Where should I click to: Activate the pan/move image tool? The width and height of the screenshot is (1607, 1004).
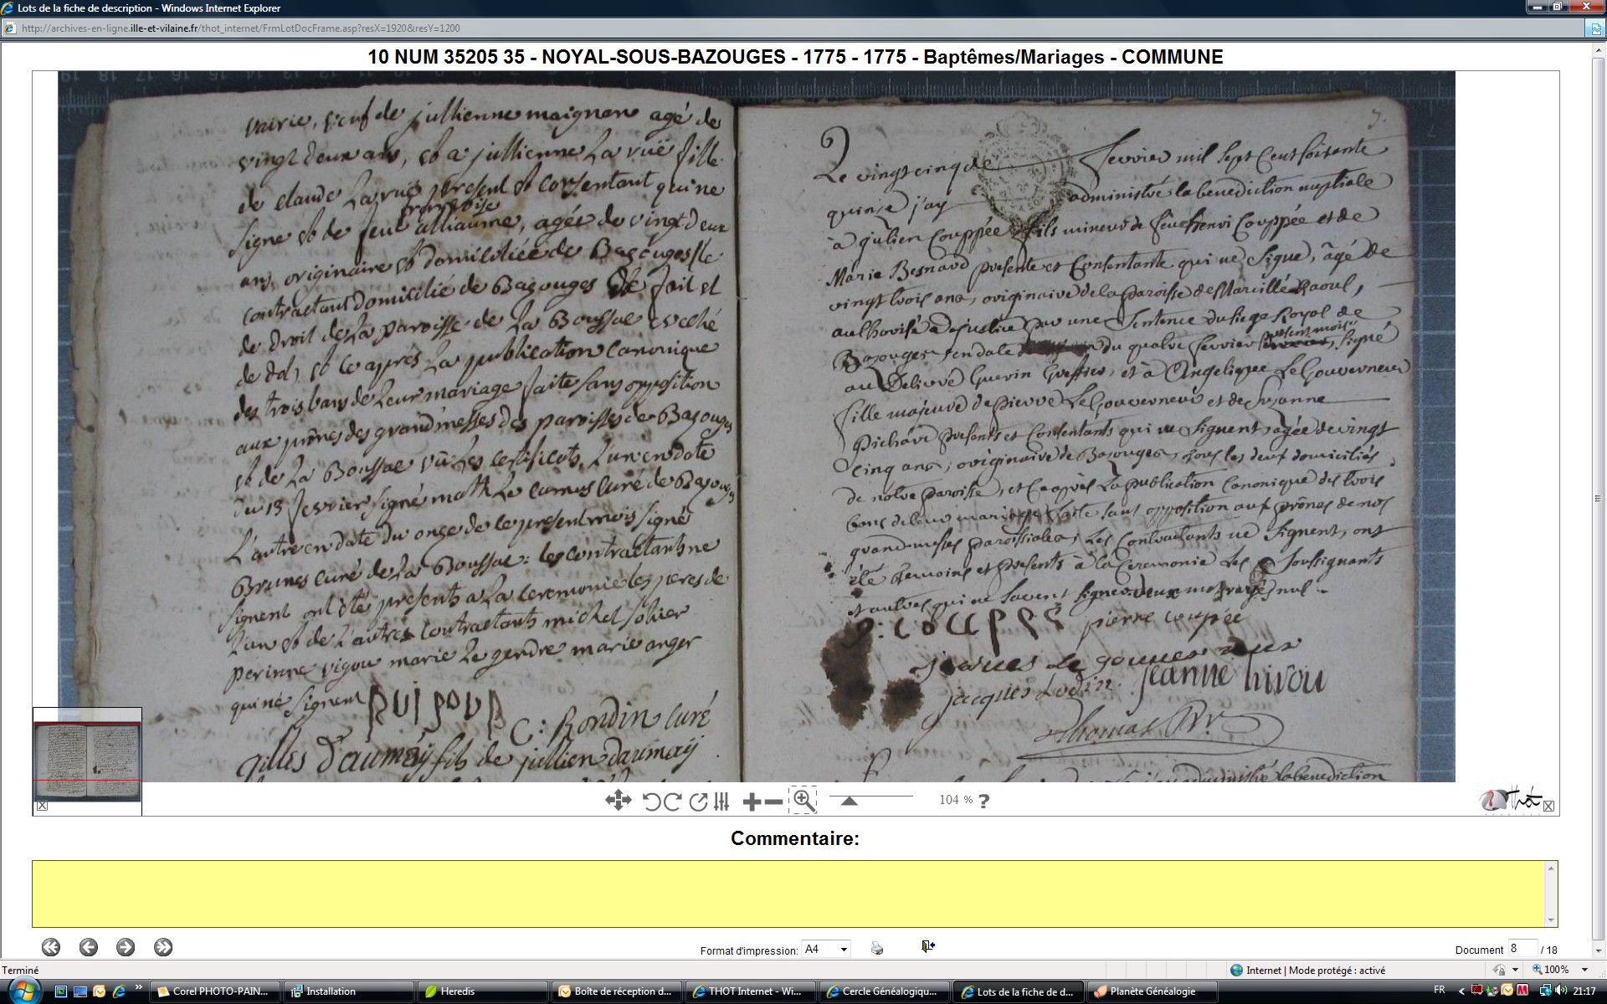click(618, 801)
